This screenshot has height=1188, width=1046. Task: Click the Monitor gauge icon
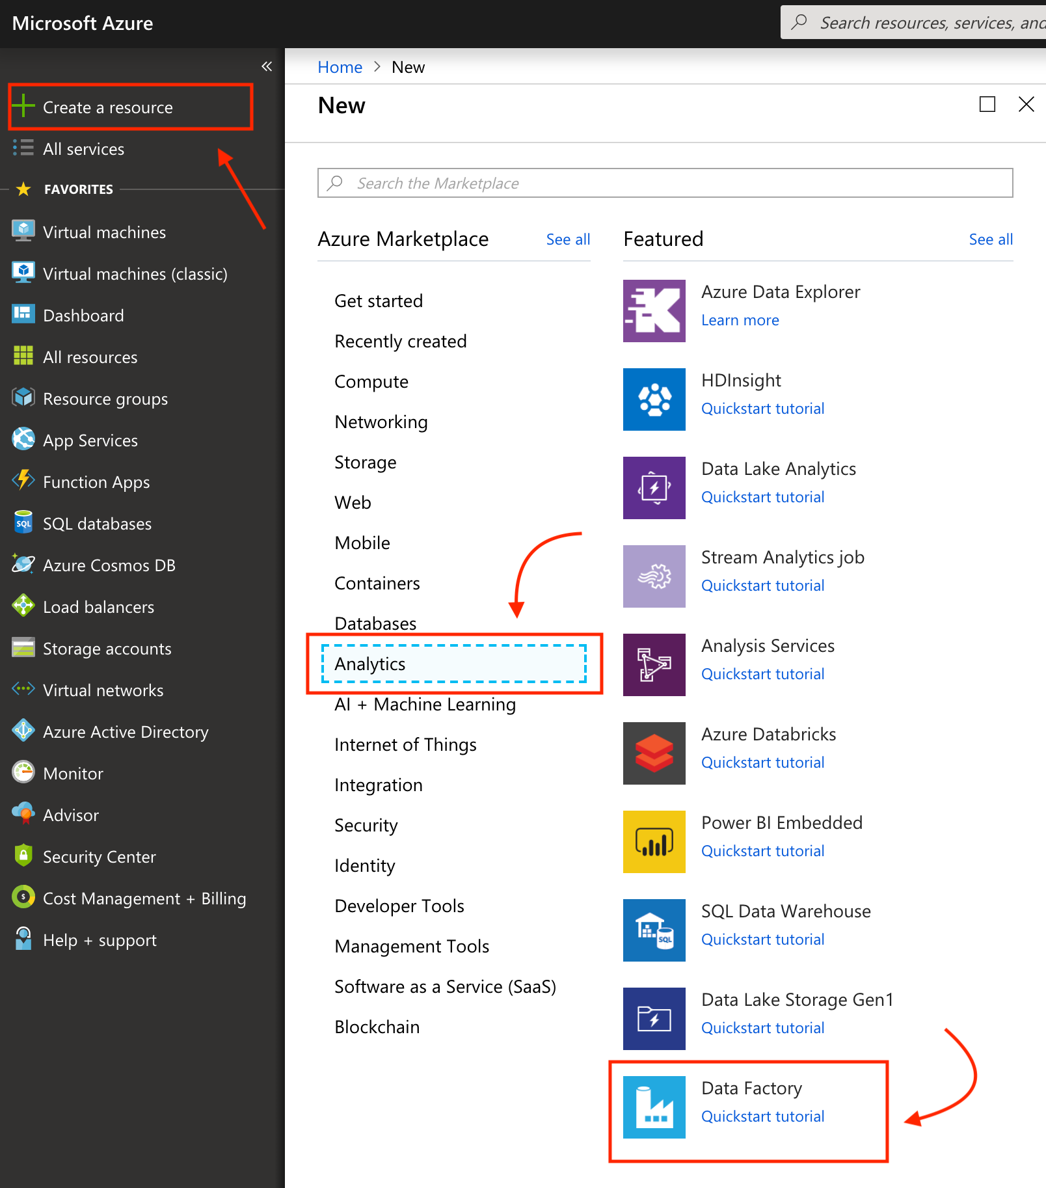click(23, 772)
